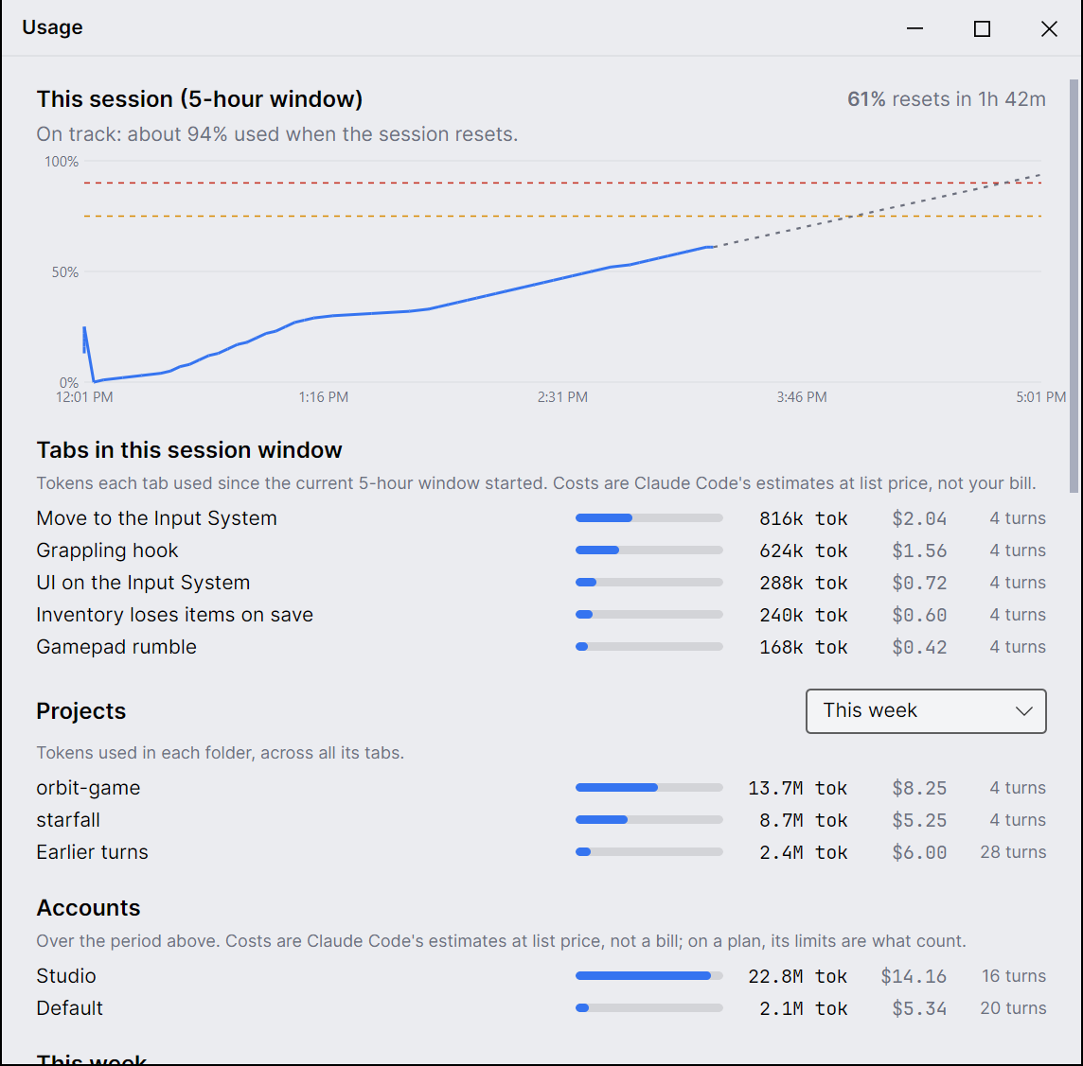Click the "816k tok" token value
Image resolution: width=1083 pixels, height=1066 pixels.
tap(804, 519)
